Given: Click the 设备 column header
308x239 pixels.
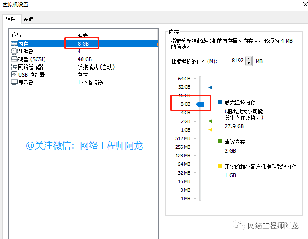Looking at the screenshot, I should (x=16, y=35).
